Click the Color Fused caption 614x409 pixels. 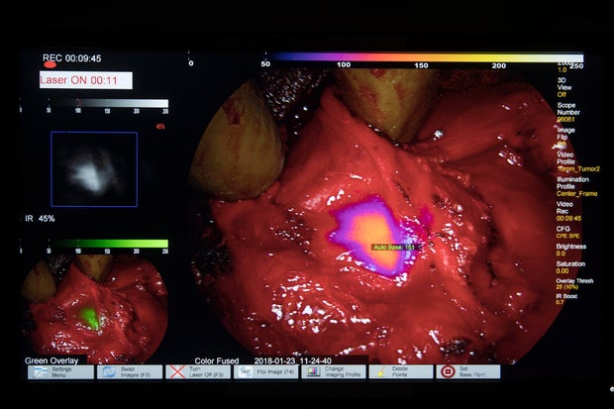click(x=217, y=360)
